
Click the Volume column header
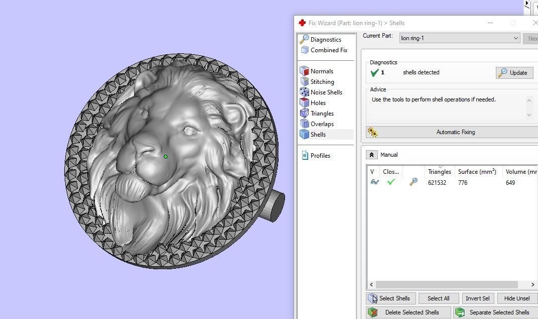520,172
